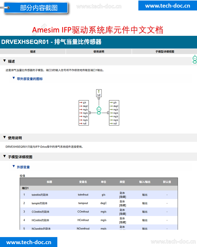Click the www.tech-doc.cn banner at top right

(x=168, y=6)
